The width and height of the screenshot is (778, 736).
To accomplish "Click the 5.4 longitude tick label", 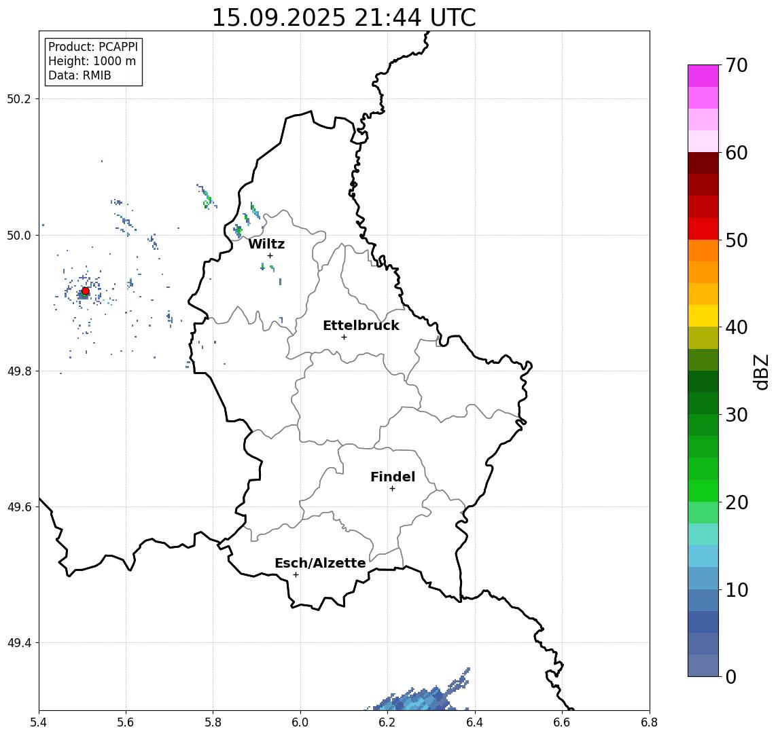I will point(39,722).
